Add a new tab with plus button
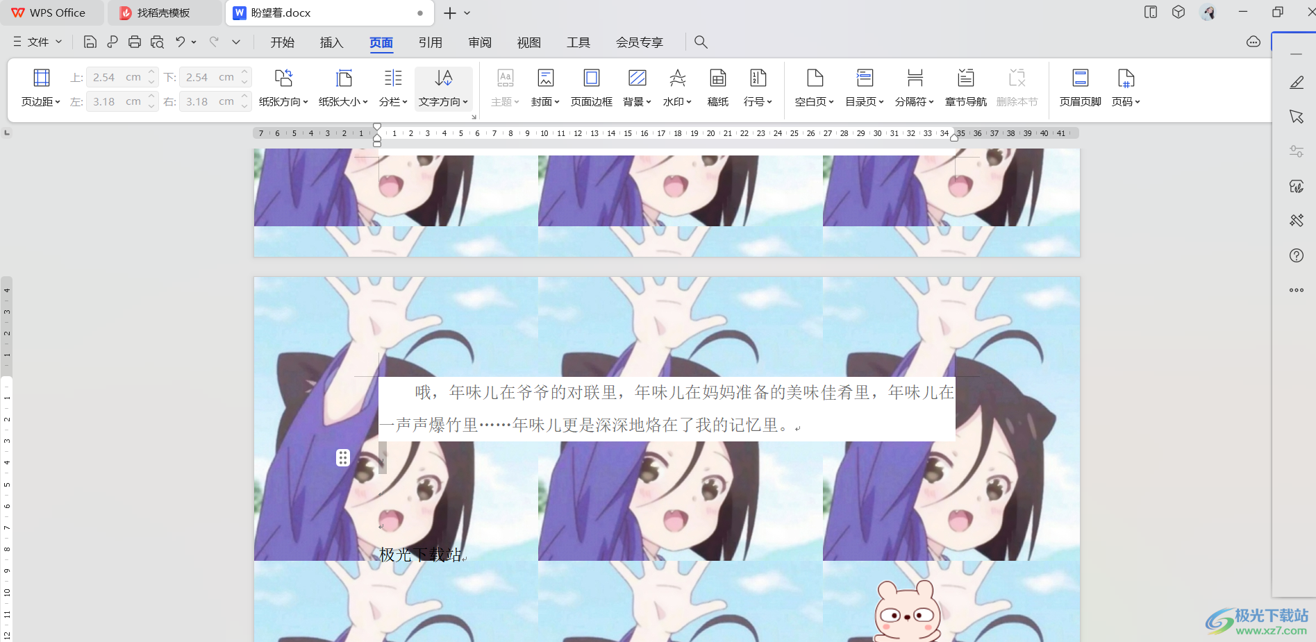Viewport: 1316px width, 642px height. [450, 13]
